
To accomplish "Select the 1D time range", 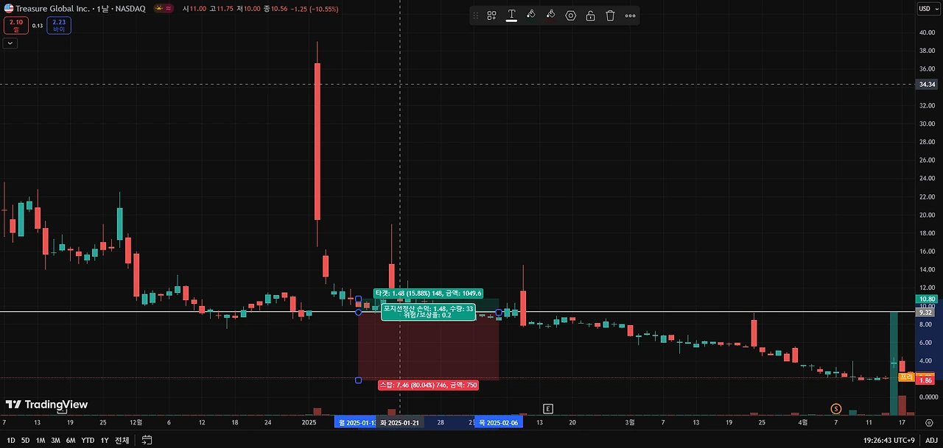I will [x=10, y=440].
